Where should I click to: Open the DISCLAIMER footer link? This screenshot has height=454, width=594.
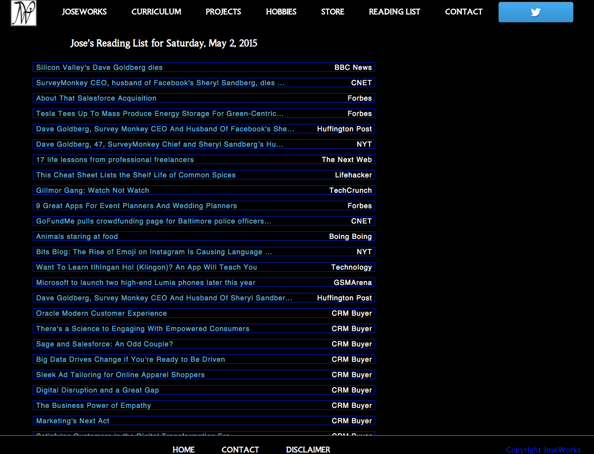pyautogui.click(x=308, y=450)
